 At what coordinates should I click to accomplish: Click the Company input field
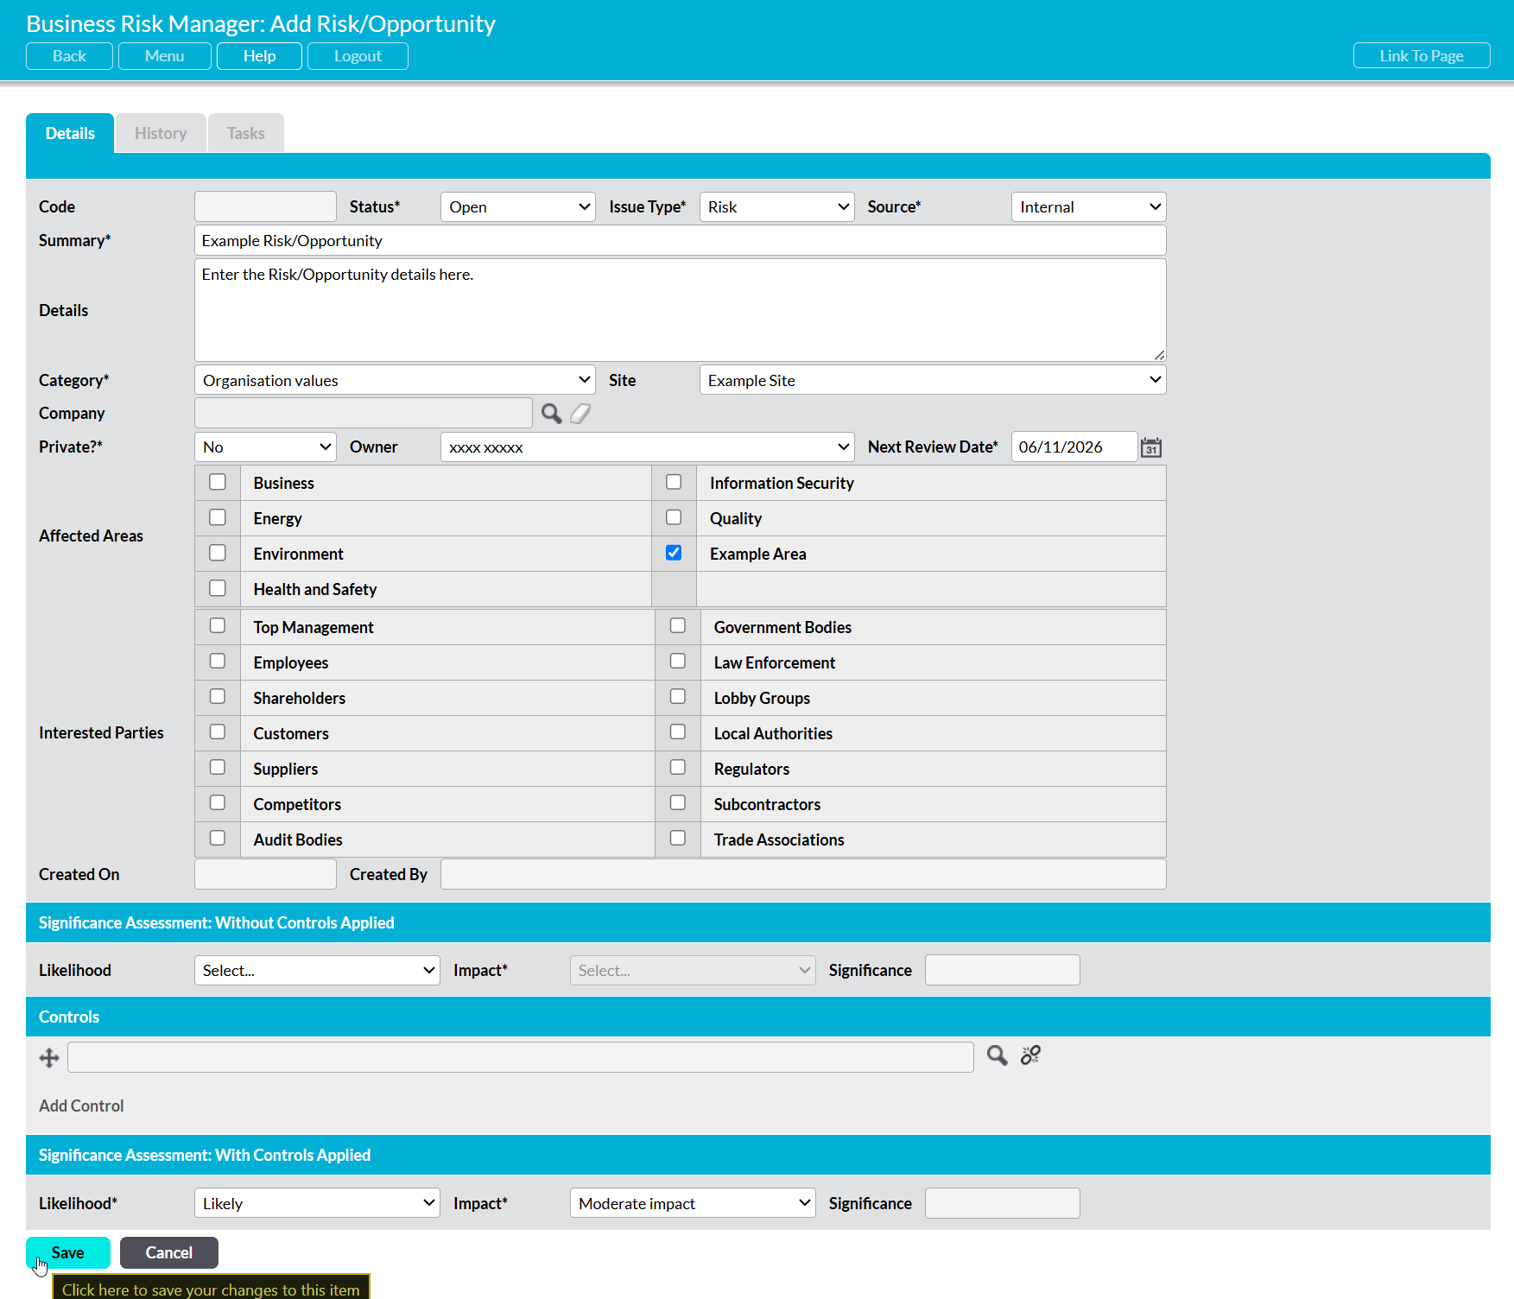pyautogui.click(x=364, y=414)
